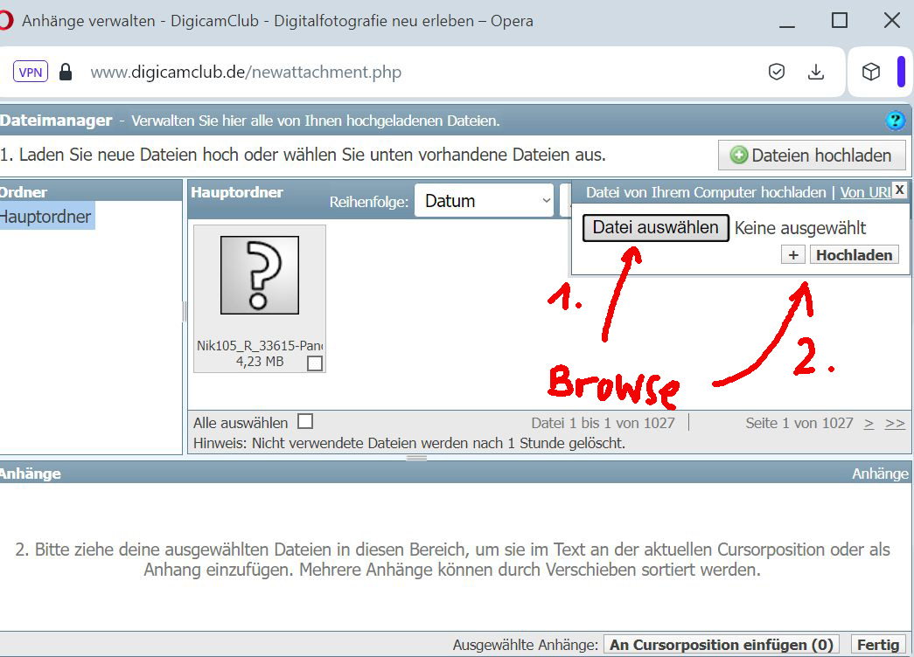Click the plus button to add file field
The height and width of the screenshot is (657, 914).
click(793, 255)
